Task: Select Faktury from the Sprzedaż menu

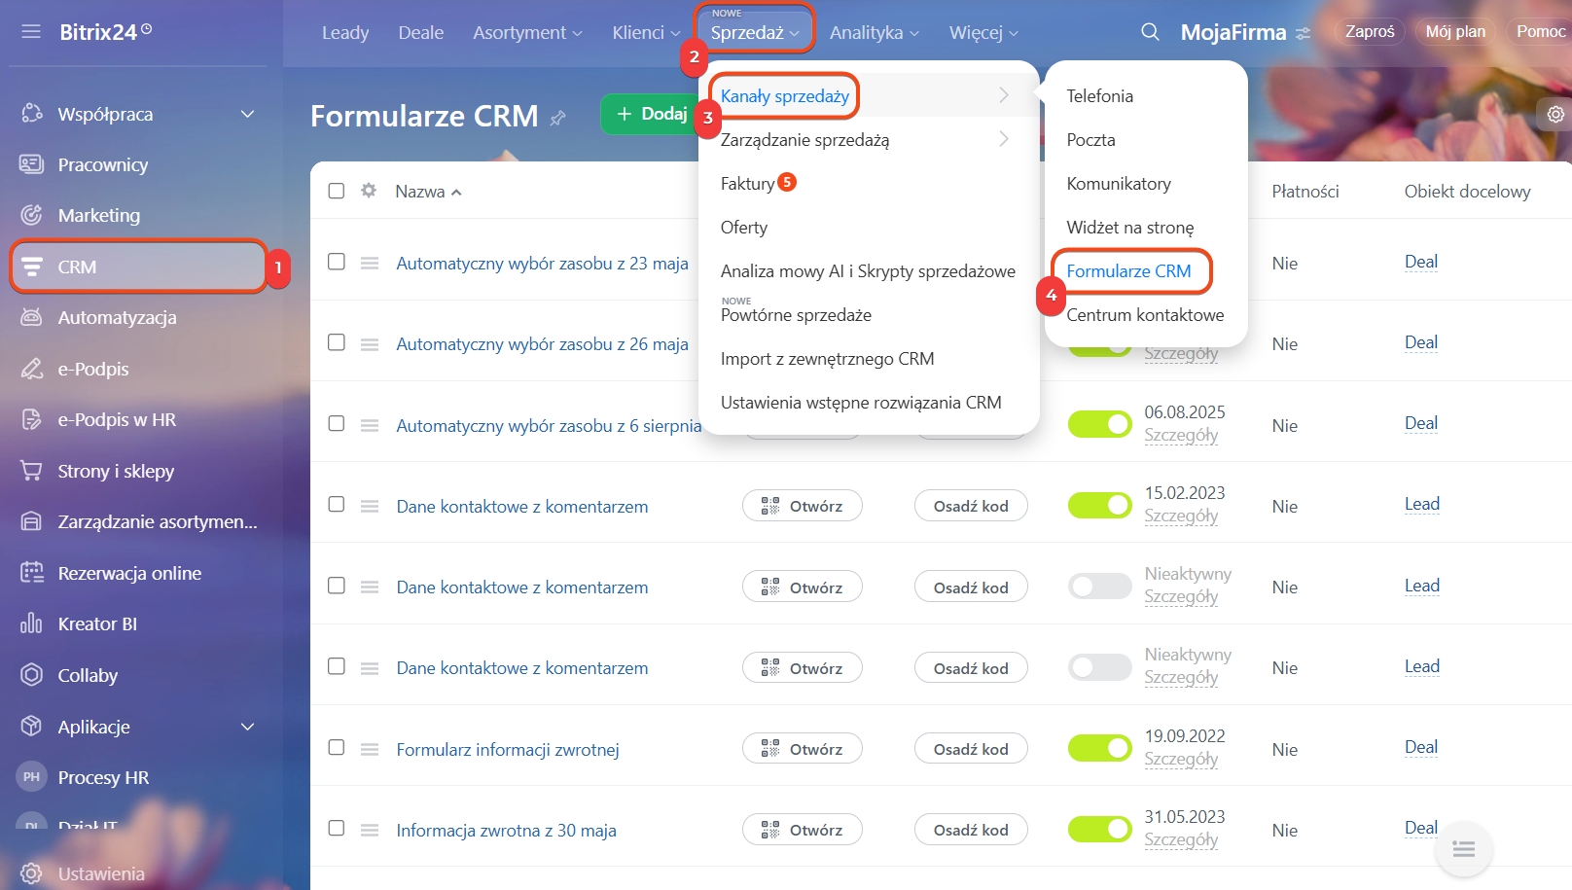Action: pos(747,184)
